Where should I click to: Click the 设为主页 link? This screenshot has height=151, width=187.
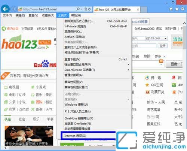pos(13,28)
